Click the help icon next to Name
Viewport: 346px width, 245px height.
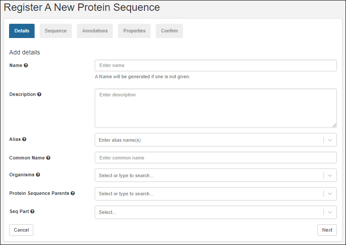pyautogui.click(x=26, y=65)
